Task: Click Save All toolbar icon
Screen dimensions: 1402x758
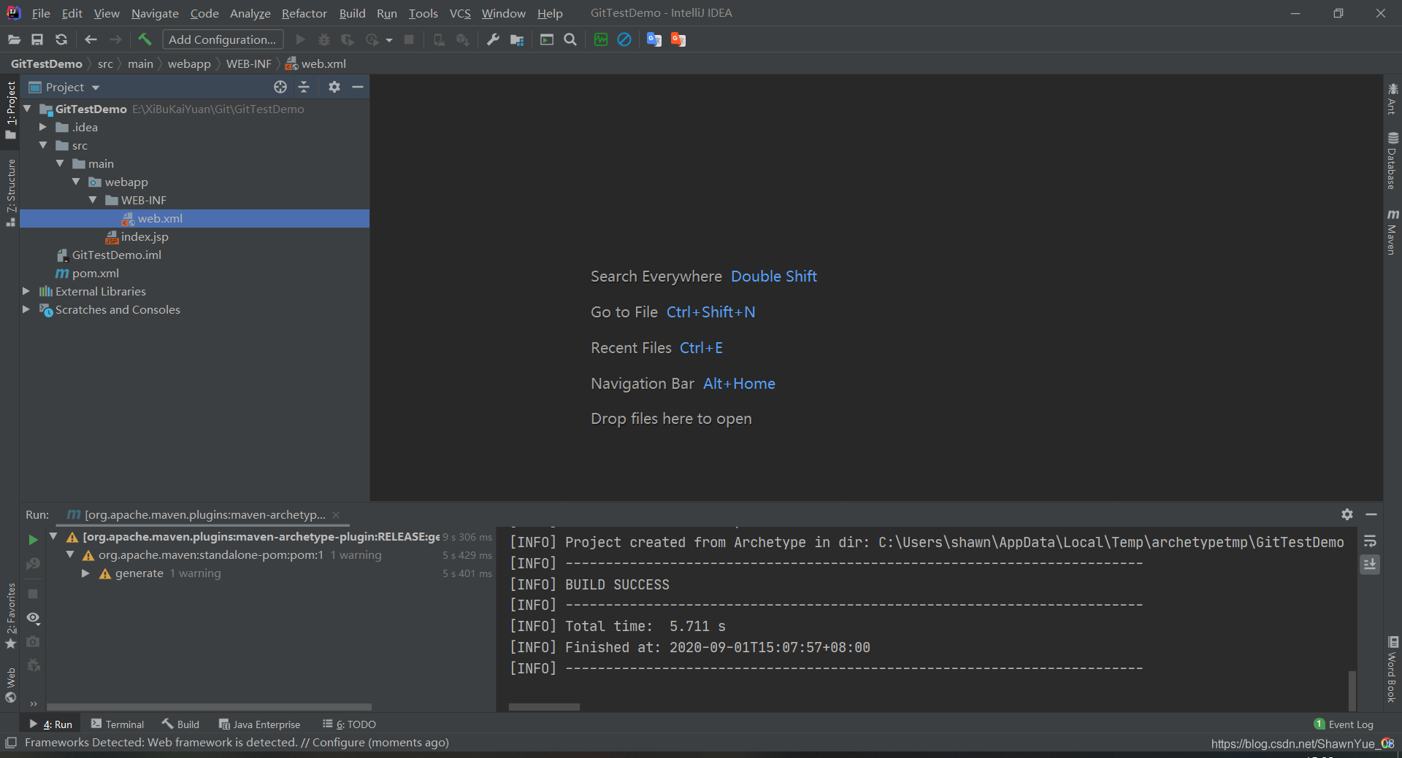Action: coord(37,39)
